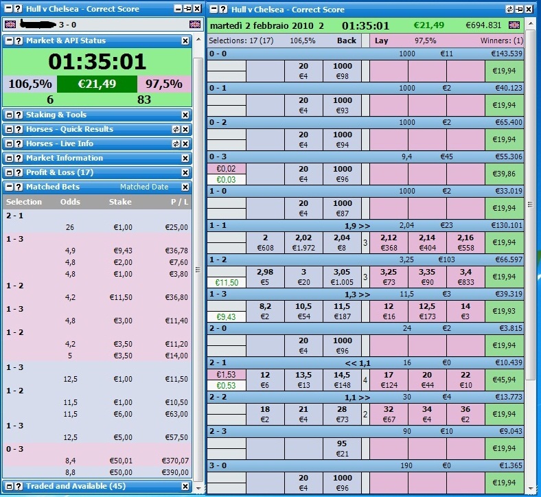Change Matched Date sort option
Image resolution: width=541 pixels, height=497 pixels.
[144, 187]
